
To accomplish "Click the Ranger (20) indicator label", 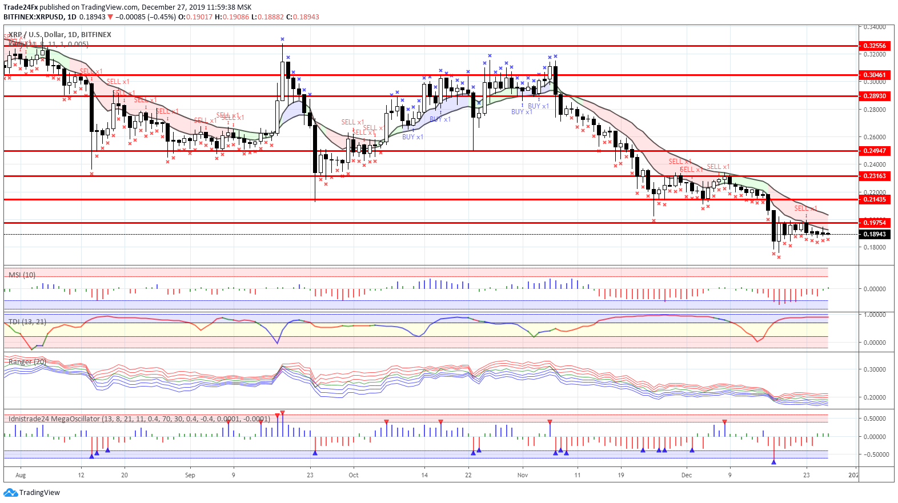I will [x=27, y=362].
